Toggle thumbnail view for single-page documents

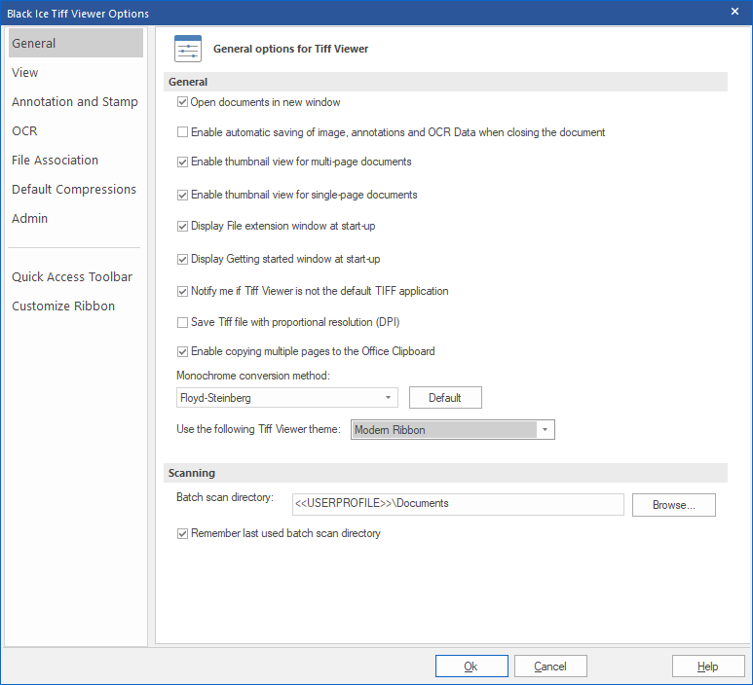182,195
